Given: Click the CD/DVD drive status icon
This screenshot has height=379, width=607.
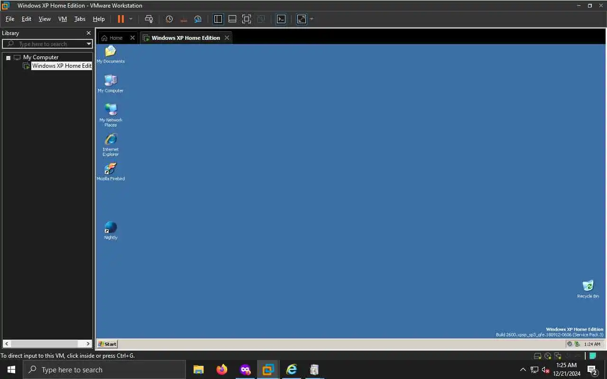Looking at the screenshot, I should click(x=548, y=356).
